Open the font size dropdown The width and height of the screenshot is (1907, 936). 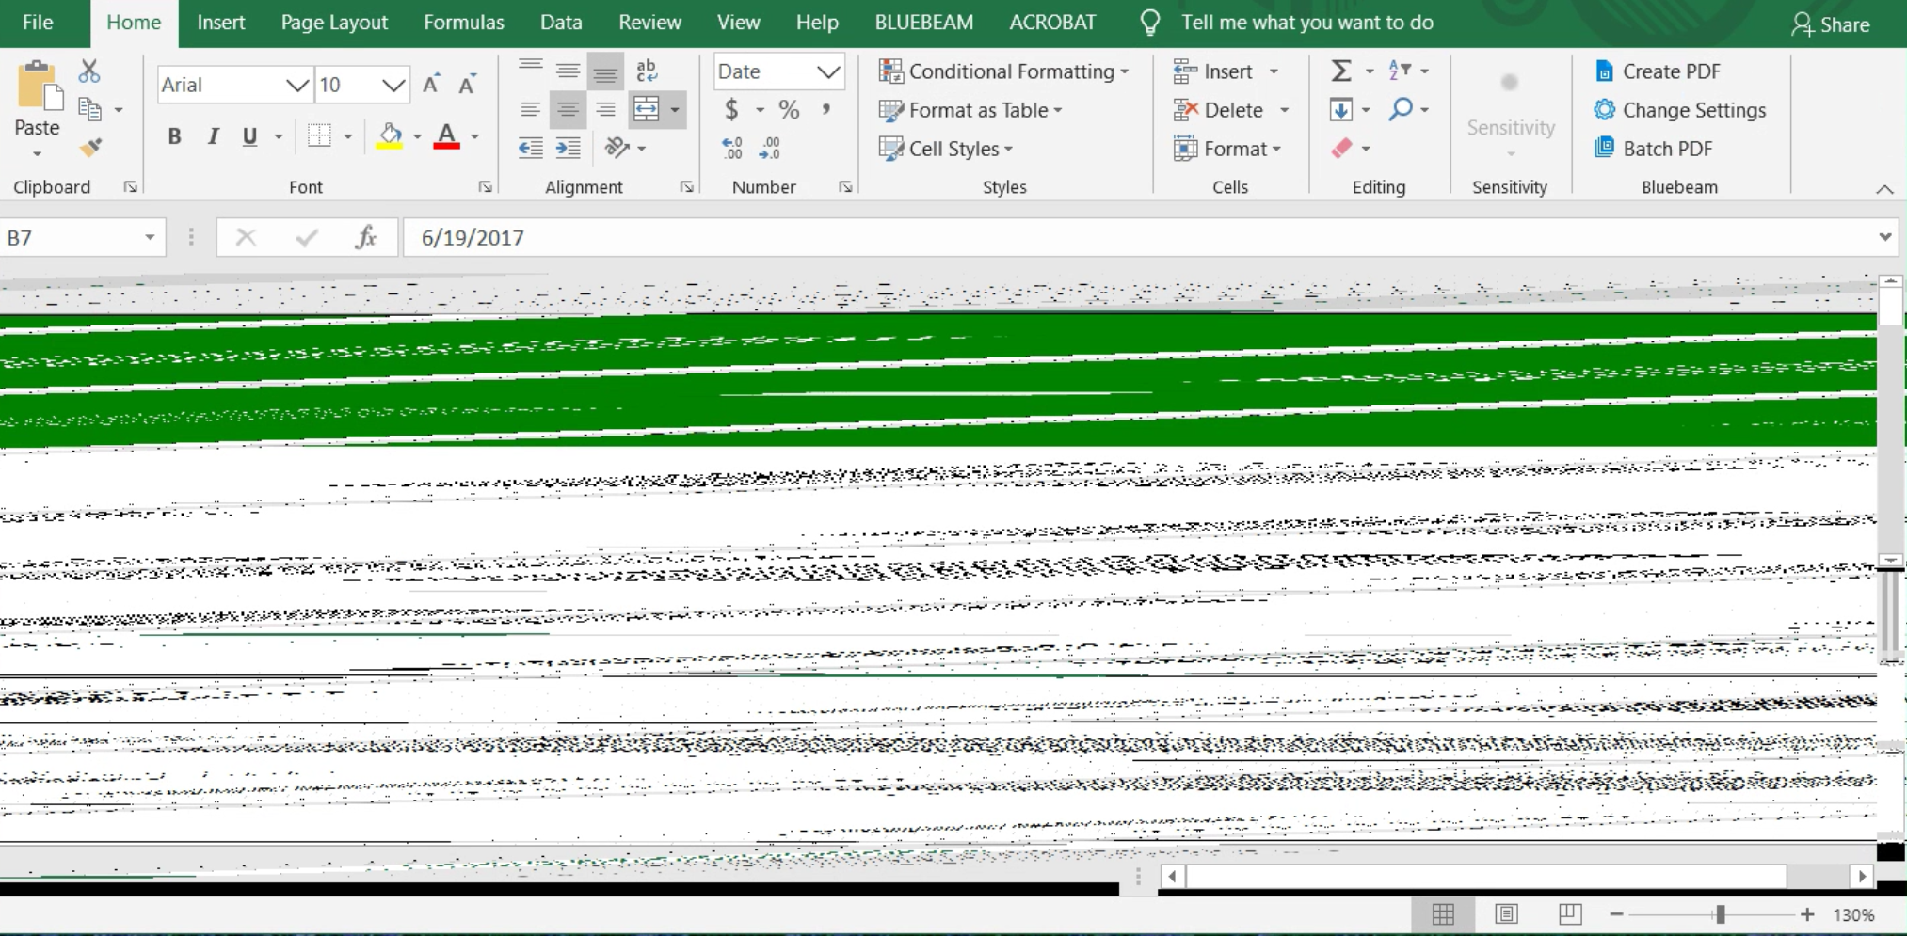(393, 86)
